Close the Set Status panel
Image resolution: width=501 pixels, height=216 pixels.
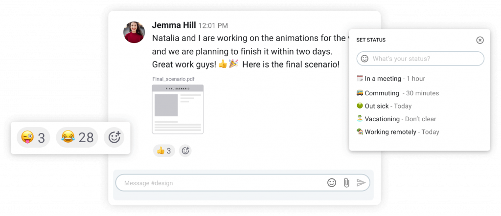(x=480, y=40)
